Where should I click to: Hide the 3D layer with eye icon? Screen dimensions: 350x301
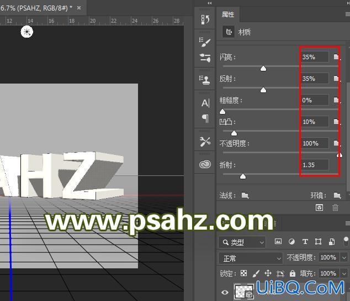coord(225,292)
